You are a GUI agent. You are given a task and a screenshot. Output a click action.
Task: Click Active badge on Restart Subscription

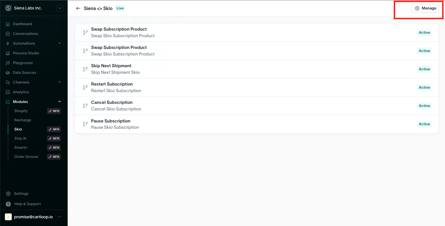point(424,88)
